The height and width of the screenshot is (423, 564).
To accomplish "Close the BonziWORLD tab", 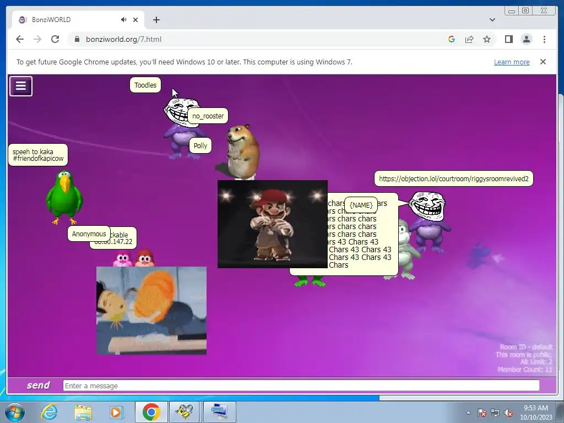I will [135, 20].
